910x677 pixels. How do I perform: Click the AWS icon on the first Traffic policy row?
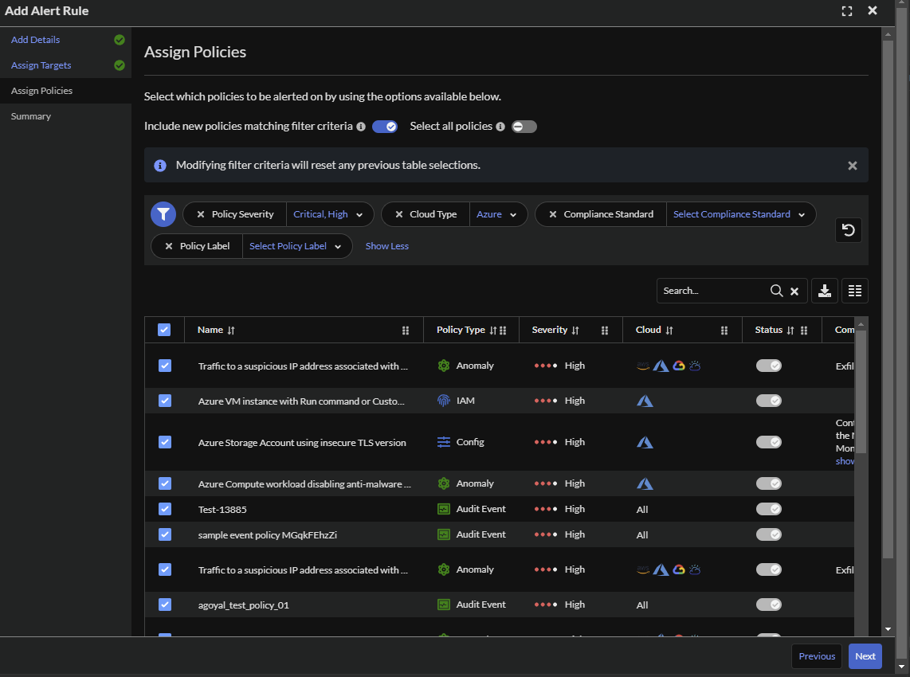pyautogui.click(x=643, y=365)
